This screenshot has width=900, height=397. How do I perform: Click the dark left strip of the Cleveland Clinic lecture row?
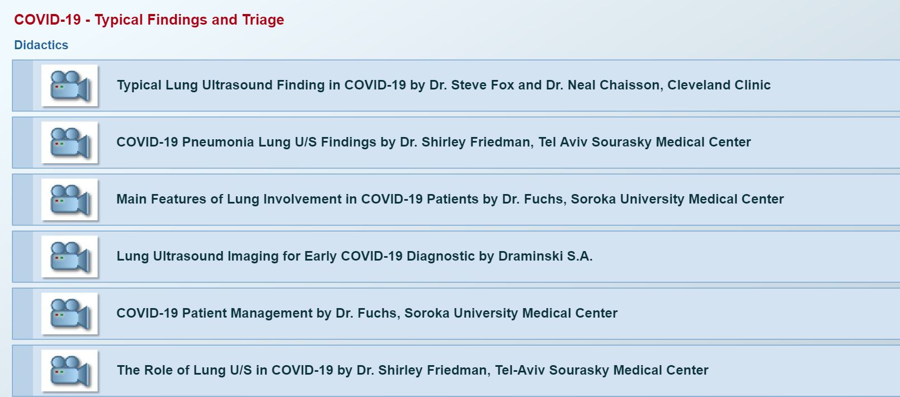[x=23, y=86]
